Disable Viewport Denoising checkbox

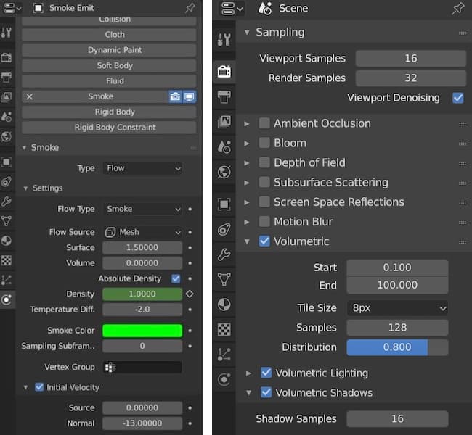(457, 98)
